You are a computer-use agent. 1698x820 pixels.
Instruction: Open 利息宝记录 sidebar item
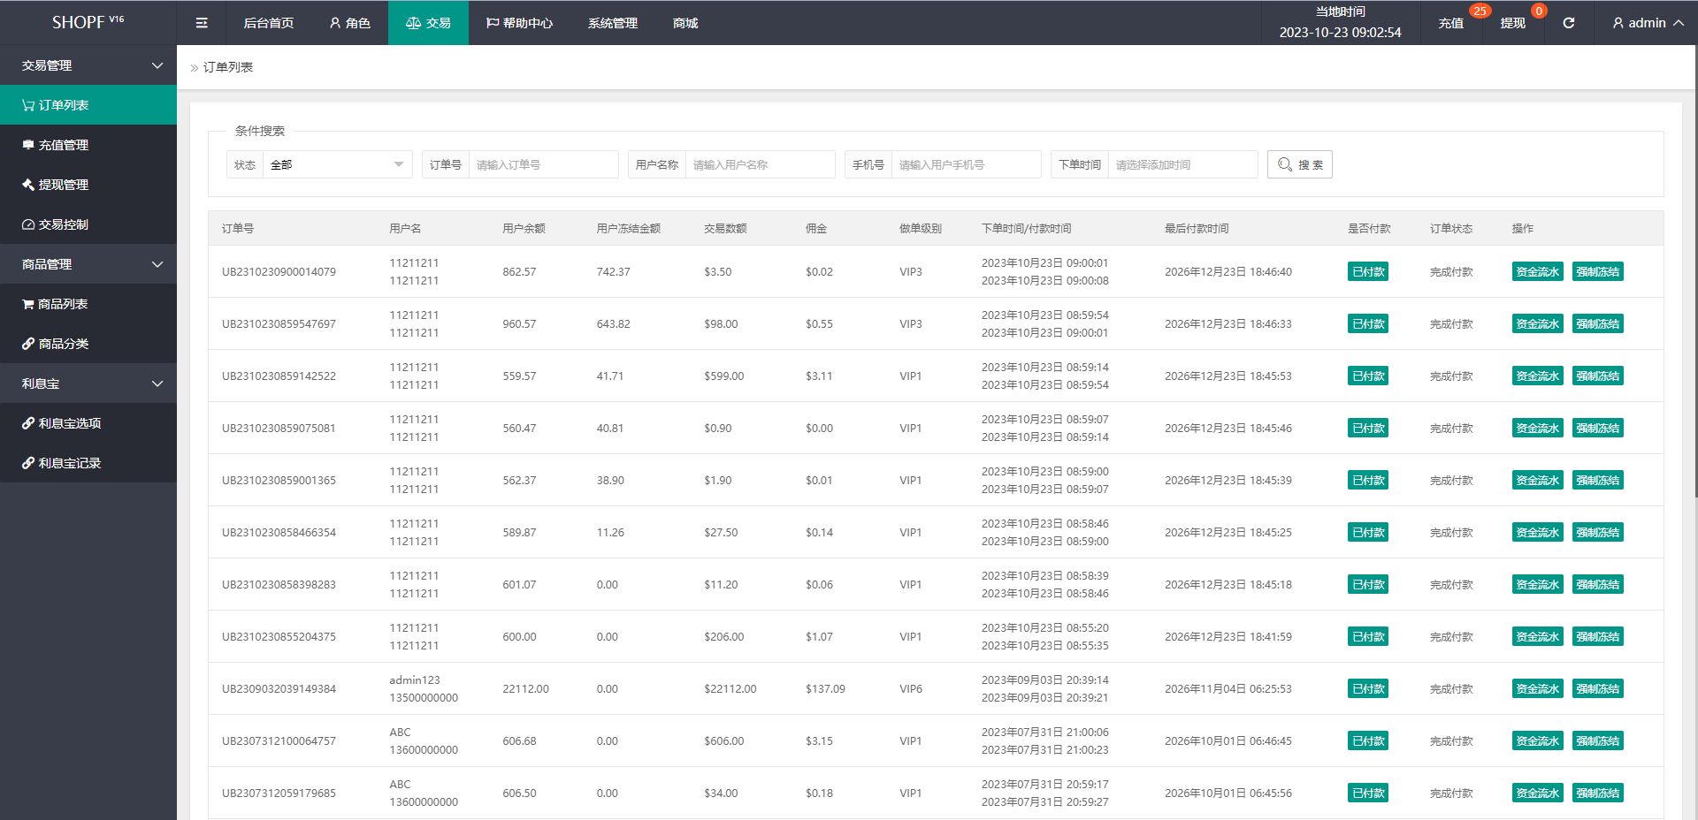(69, 463)
